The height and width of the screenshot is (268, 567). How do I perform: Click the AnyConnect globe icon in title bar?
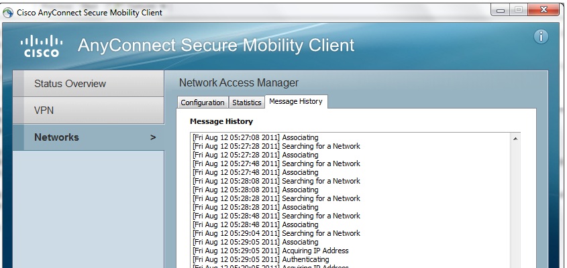pos(8,12)
